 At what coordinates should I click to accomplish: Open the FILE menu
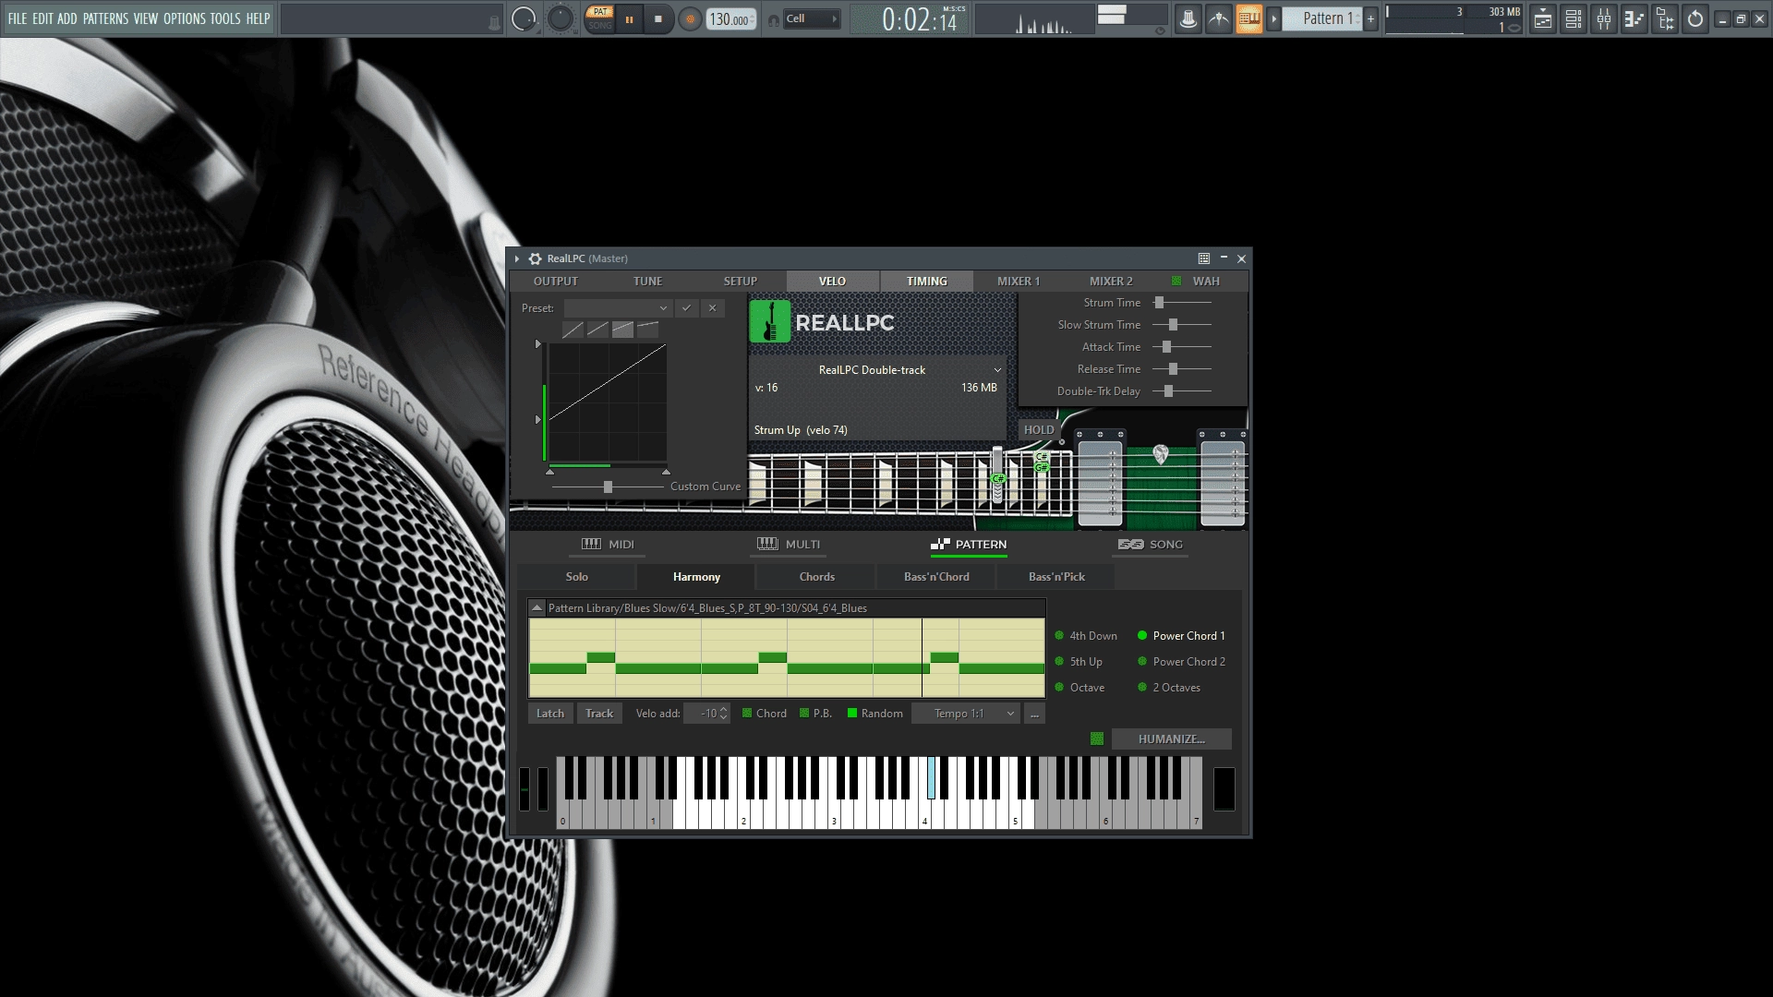(x=18, y=18)
